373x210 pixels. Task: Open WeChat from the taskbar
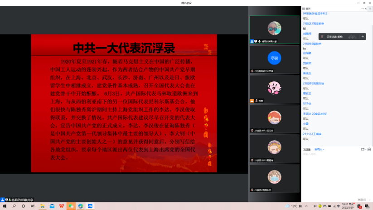point(71,206)
